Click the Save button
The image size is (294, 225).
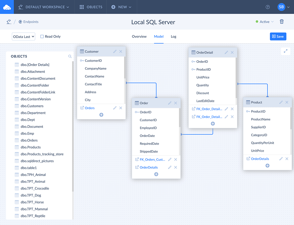coord(278,36)
